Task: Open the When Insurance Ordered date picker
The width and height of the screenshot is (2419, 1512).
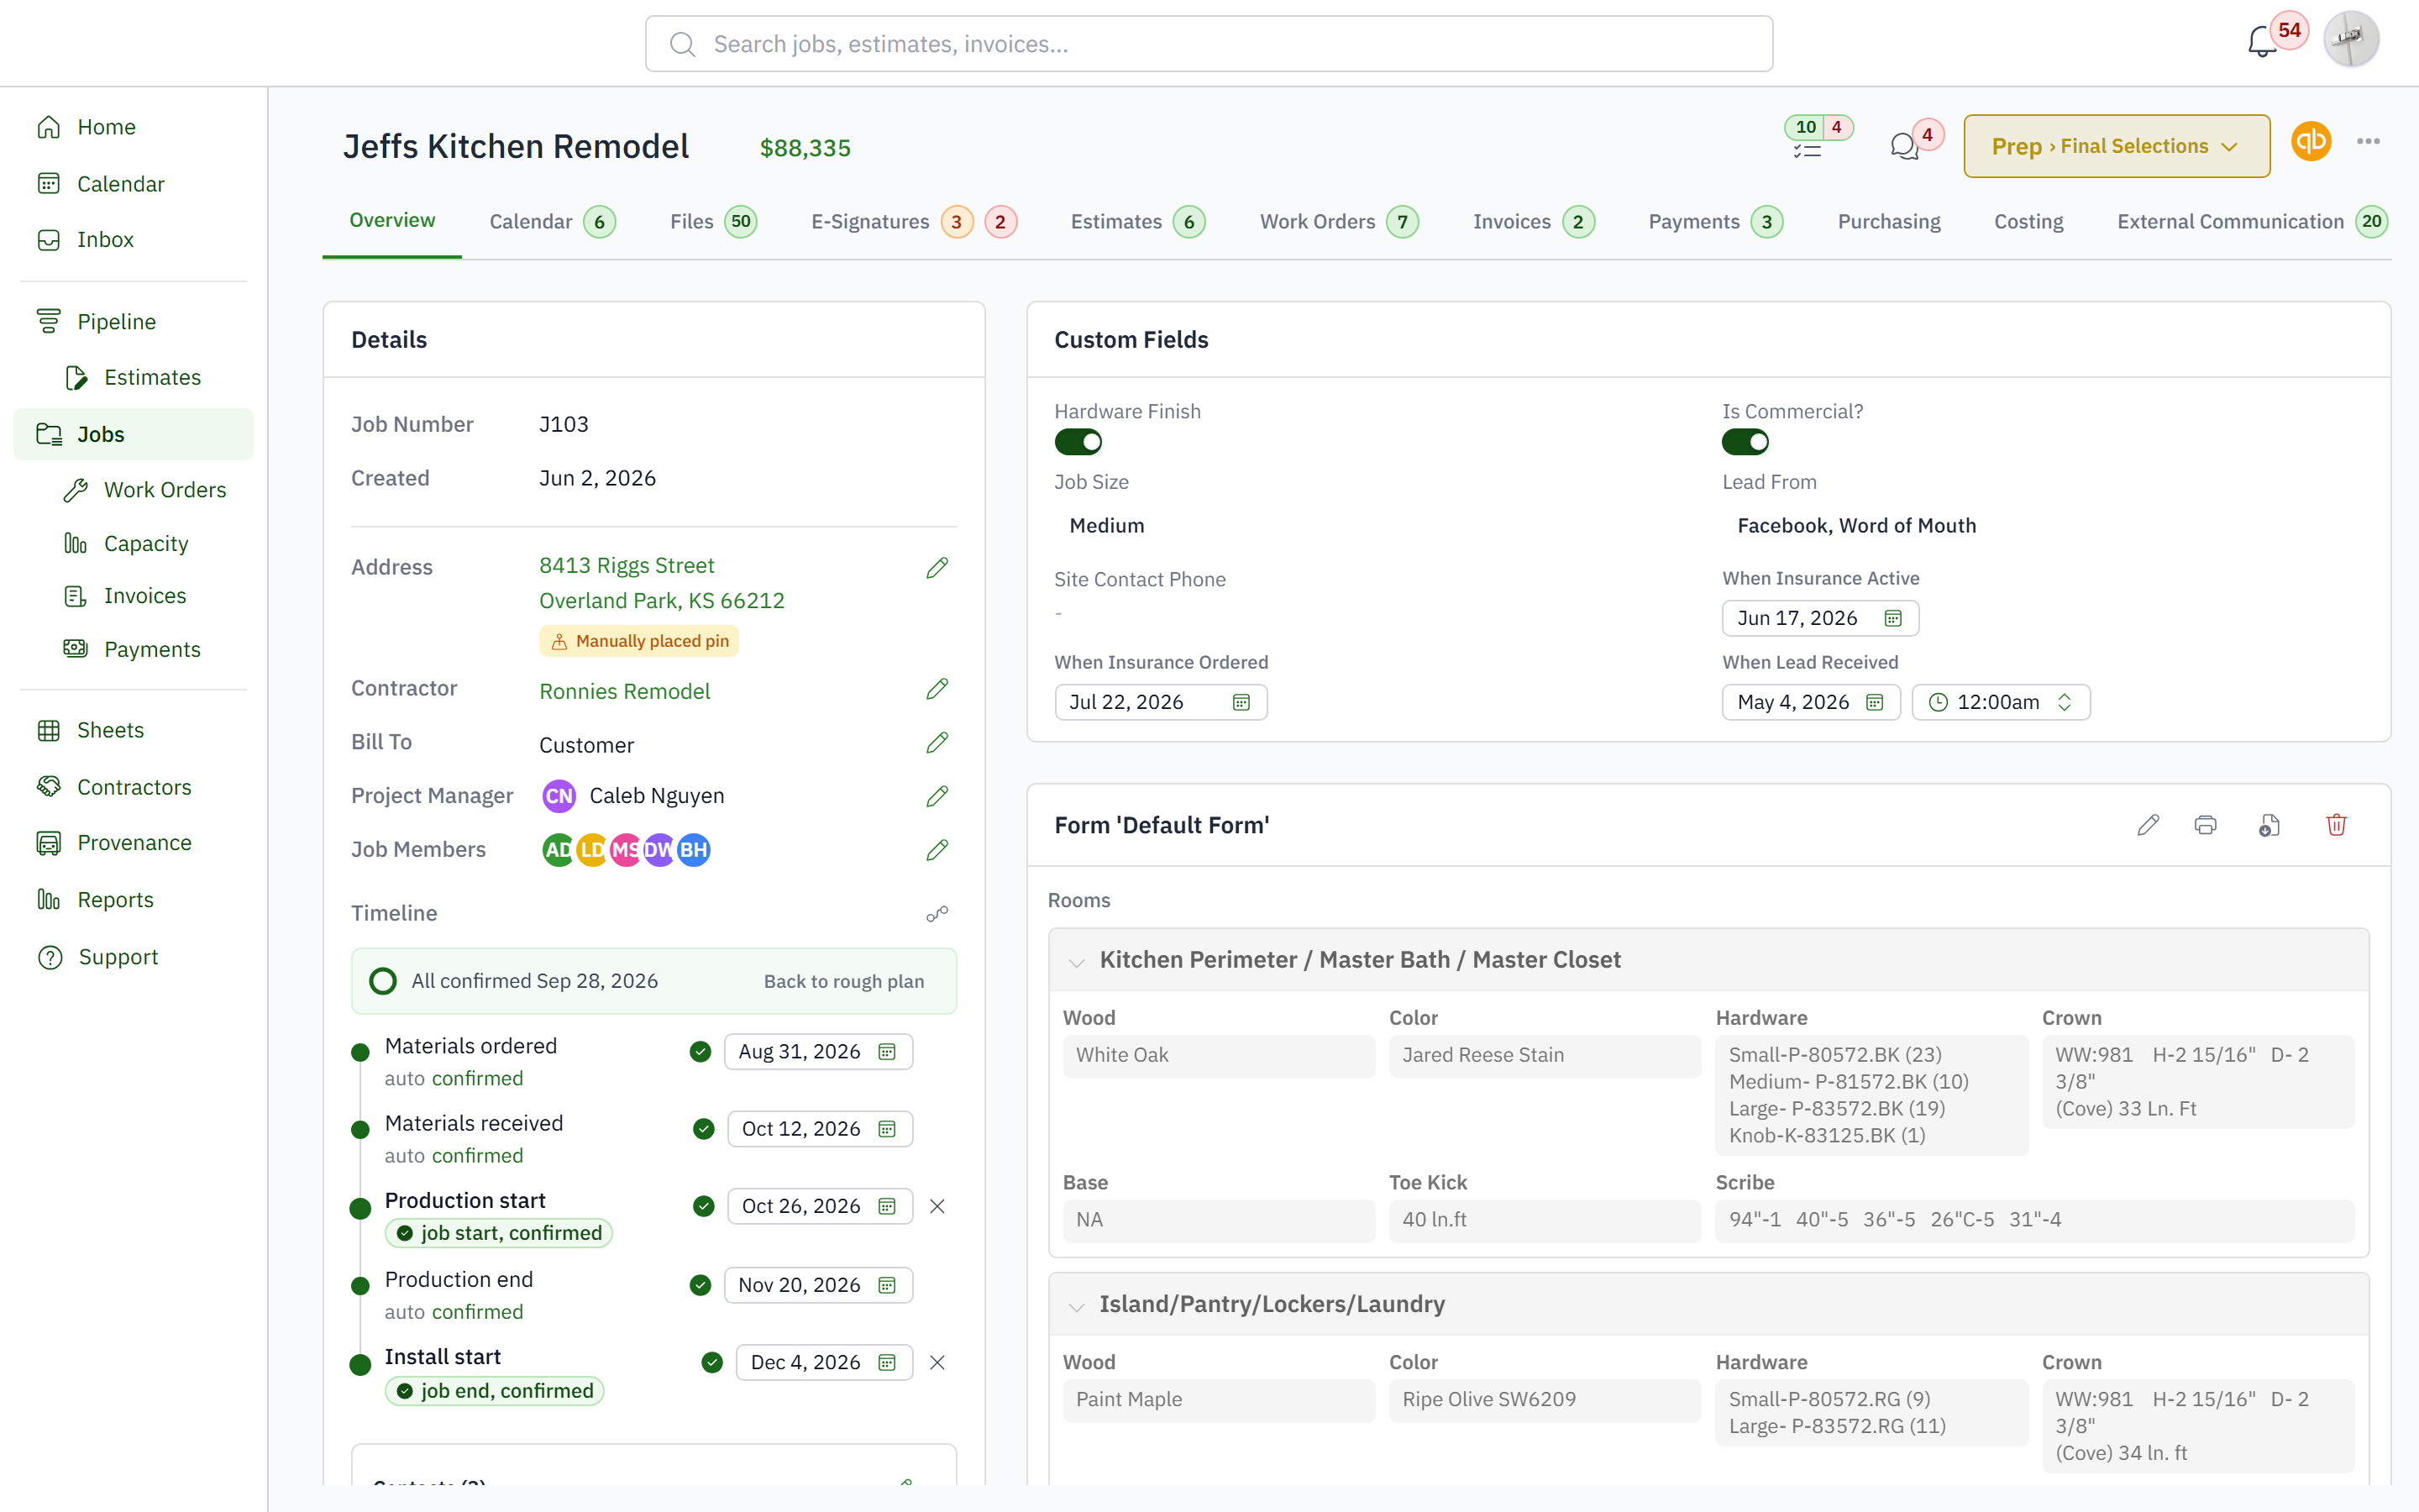Action: (x=1161, y=702)
